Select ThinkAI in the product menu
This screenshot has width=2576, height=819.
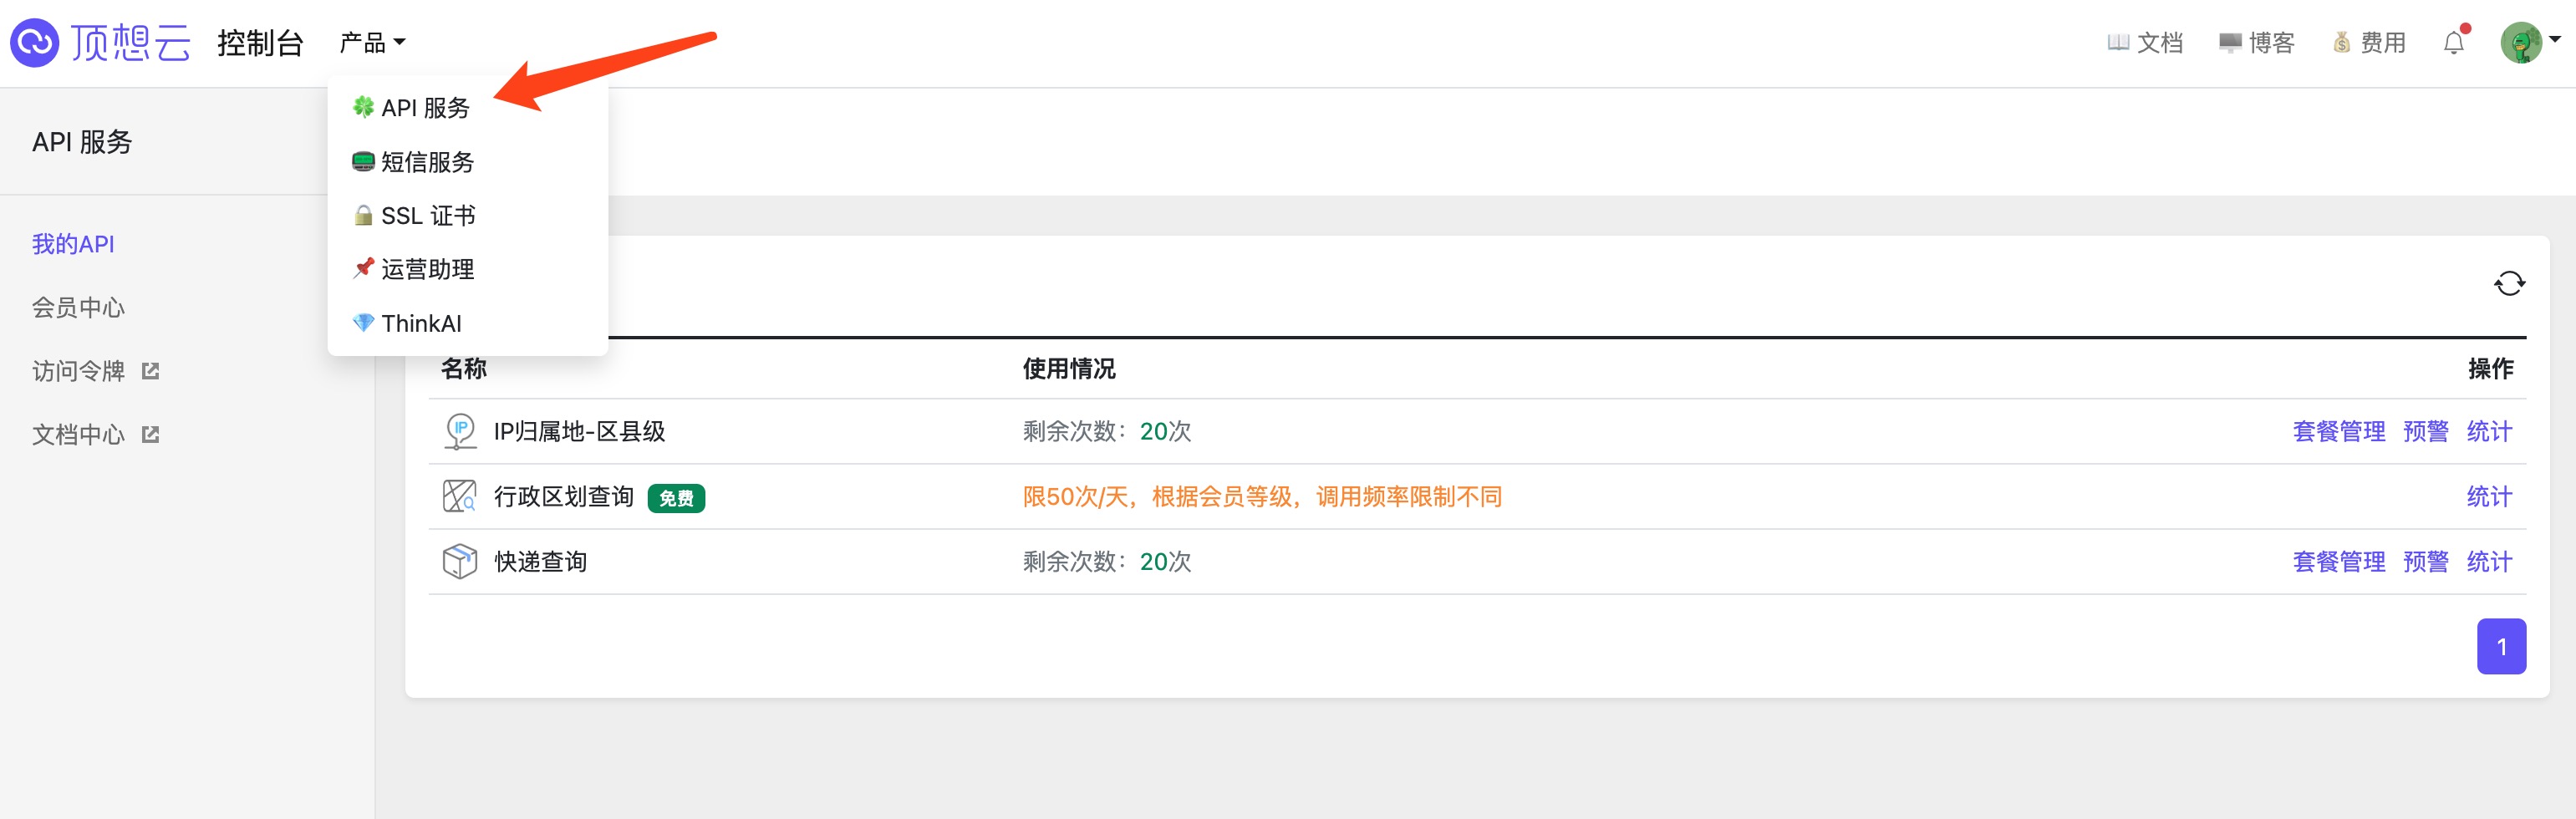pyautogui.click(x=420, y=323)
